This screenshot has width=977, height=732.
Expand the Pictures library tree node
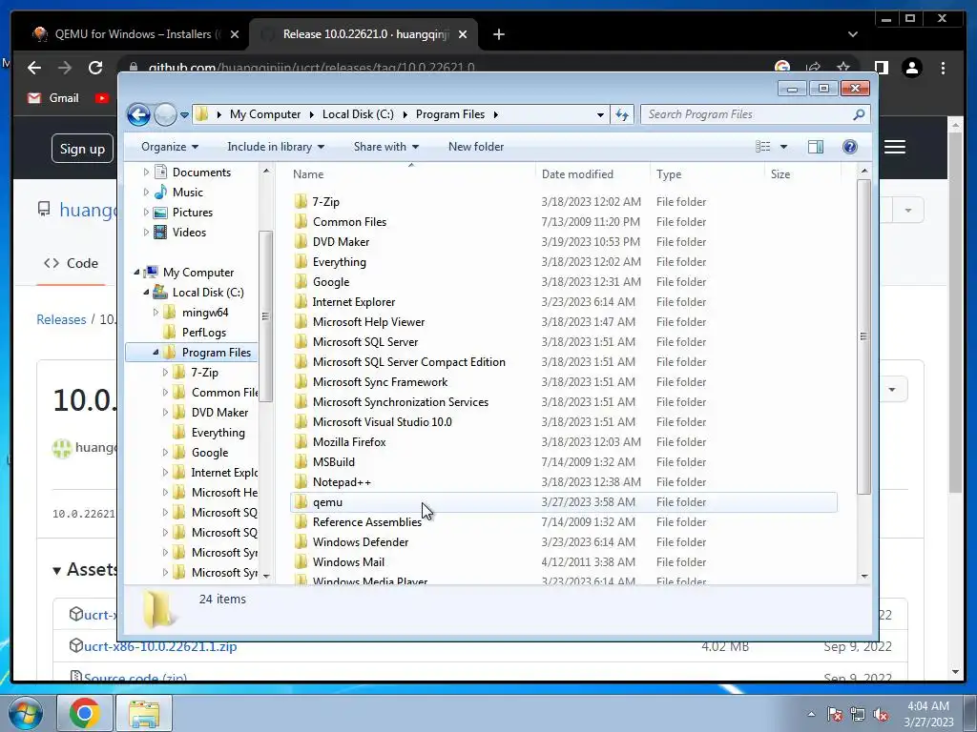point(146,213)
